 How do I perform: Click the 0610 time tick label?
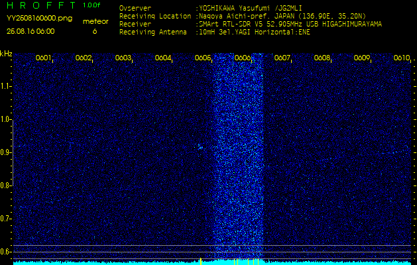(x=401, y=58)
